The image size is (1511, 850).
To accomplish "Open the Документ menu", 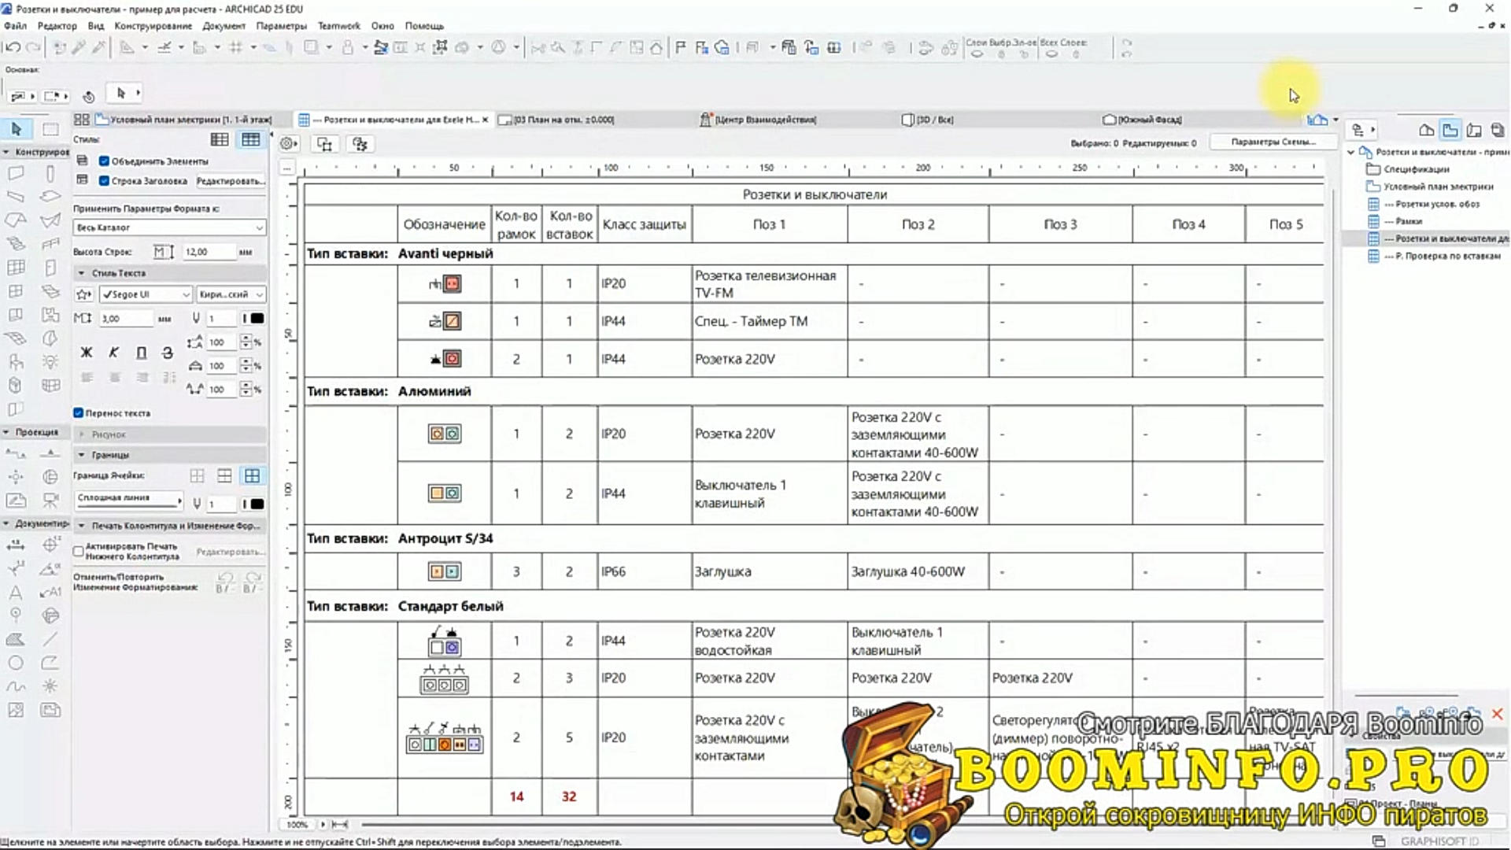I will [x=224, y=26].
